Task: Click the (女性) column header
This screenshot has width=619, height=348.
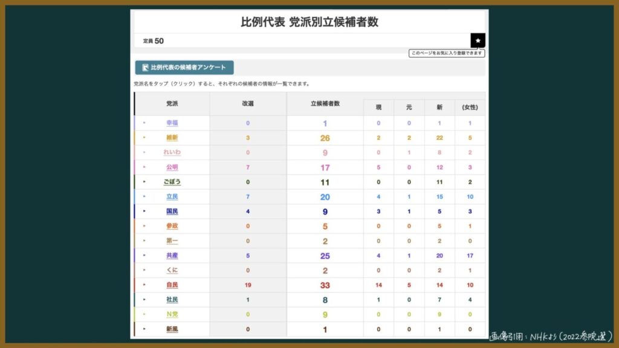Action: (470, 108)
